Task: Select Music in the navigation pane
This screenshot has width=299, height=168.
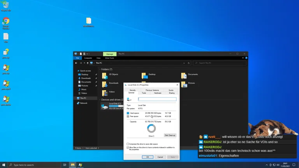Action: pos(83,89)
